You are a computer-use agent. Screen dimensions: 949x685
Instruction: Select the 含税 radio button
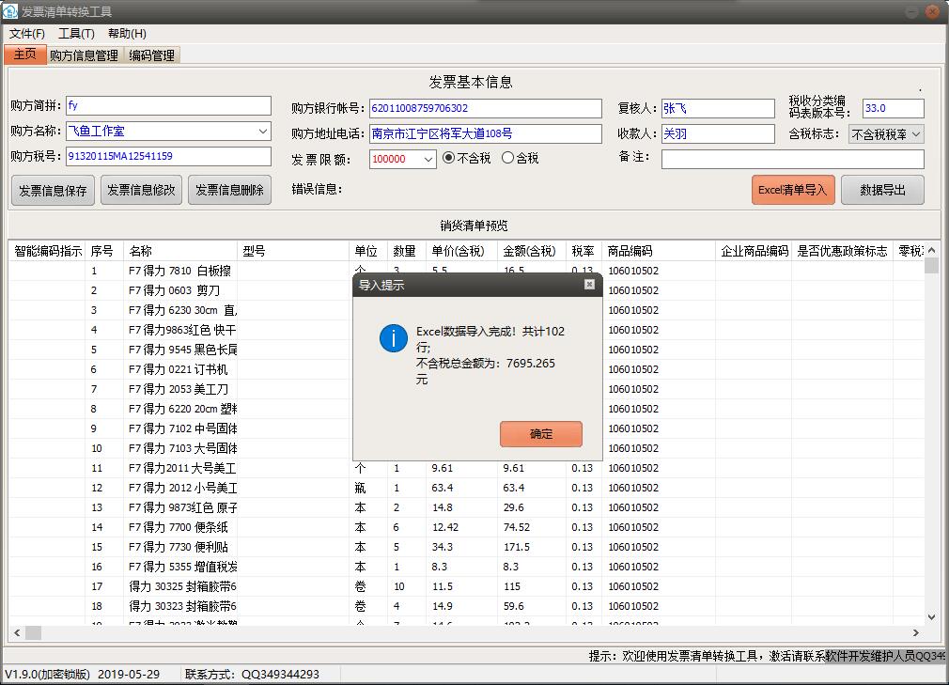pyautogui.click(x=508, y=158)
